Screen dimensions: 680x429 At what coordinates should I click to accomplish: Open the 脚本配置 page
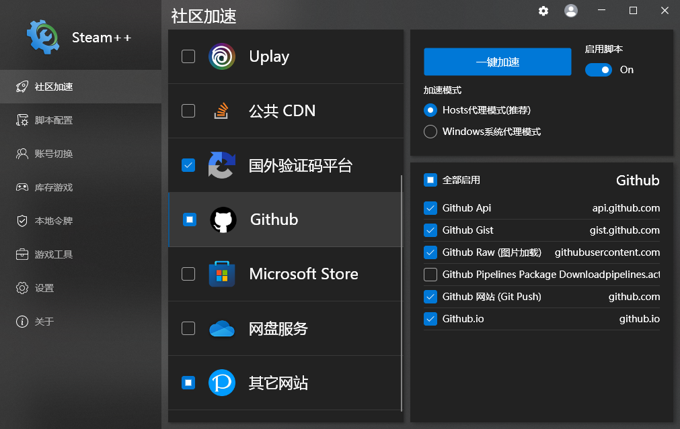tap(81, 120)
